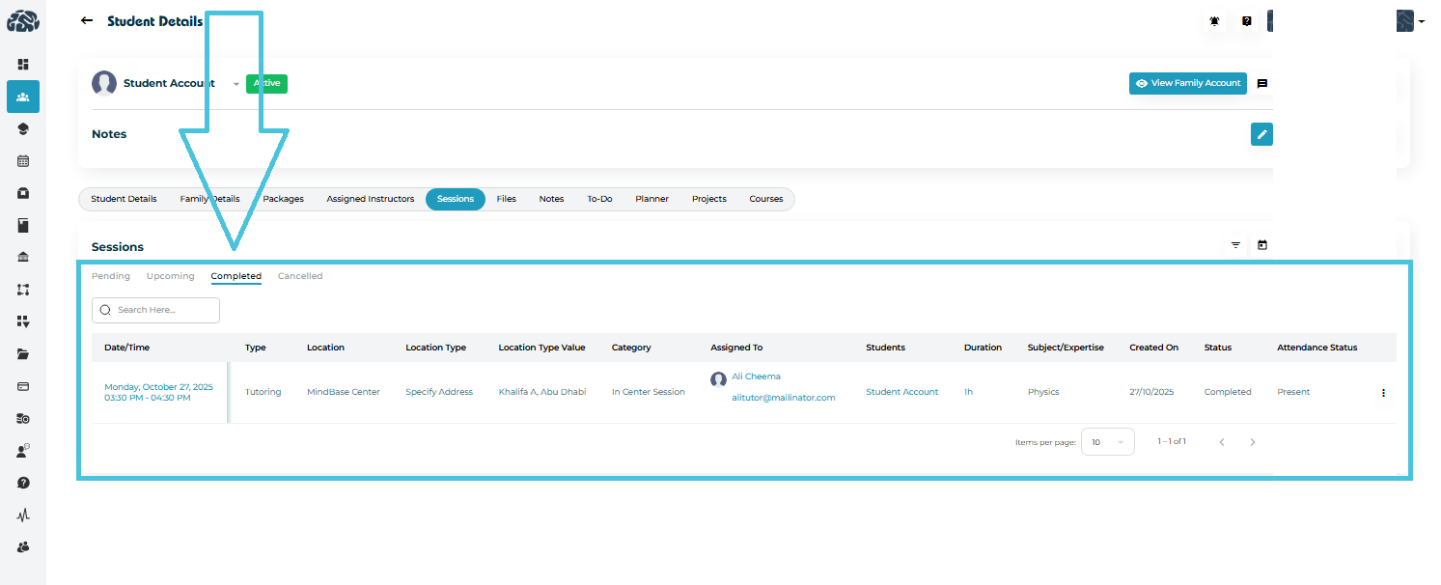Image resolution: width=1441 pixels, height=585 pixels.
Task: Open the dashboard icon in left sidebar
Action: [x=23, y=65]
